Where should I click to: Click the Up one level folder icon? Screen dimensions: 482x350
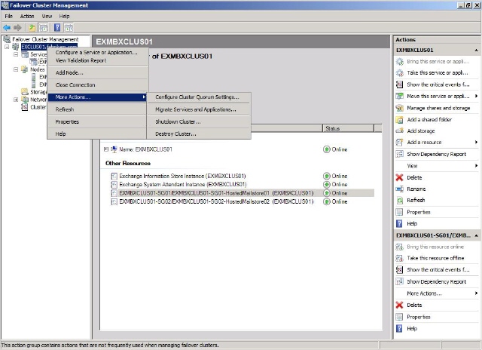point(32,28)
